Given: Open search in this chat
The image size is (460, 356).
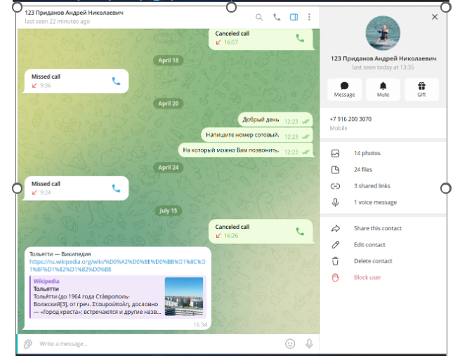Looking at the screenshot, I should [x=259, y=17].
